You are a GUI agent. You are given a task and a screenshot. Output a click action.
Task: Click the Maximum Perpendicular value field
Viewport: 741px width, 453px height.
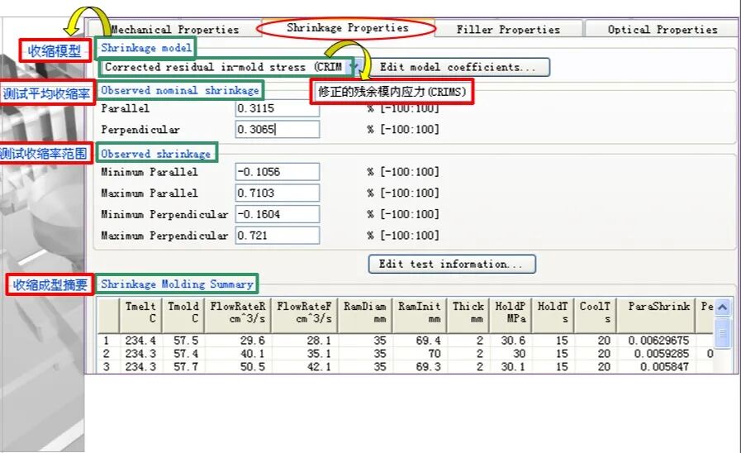pos(277,236)
